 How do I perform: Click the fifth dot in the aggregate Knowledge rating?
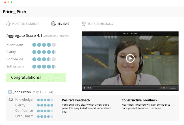[x=54, y=45]
